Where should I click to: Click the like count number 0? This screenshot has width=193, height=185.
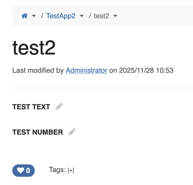[x=28, y=171]
